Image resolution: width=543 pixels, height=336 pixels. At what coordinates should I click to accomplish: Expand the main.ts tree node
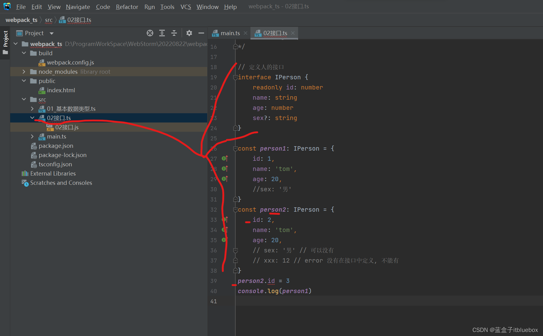pos(32,136)
